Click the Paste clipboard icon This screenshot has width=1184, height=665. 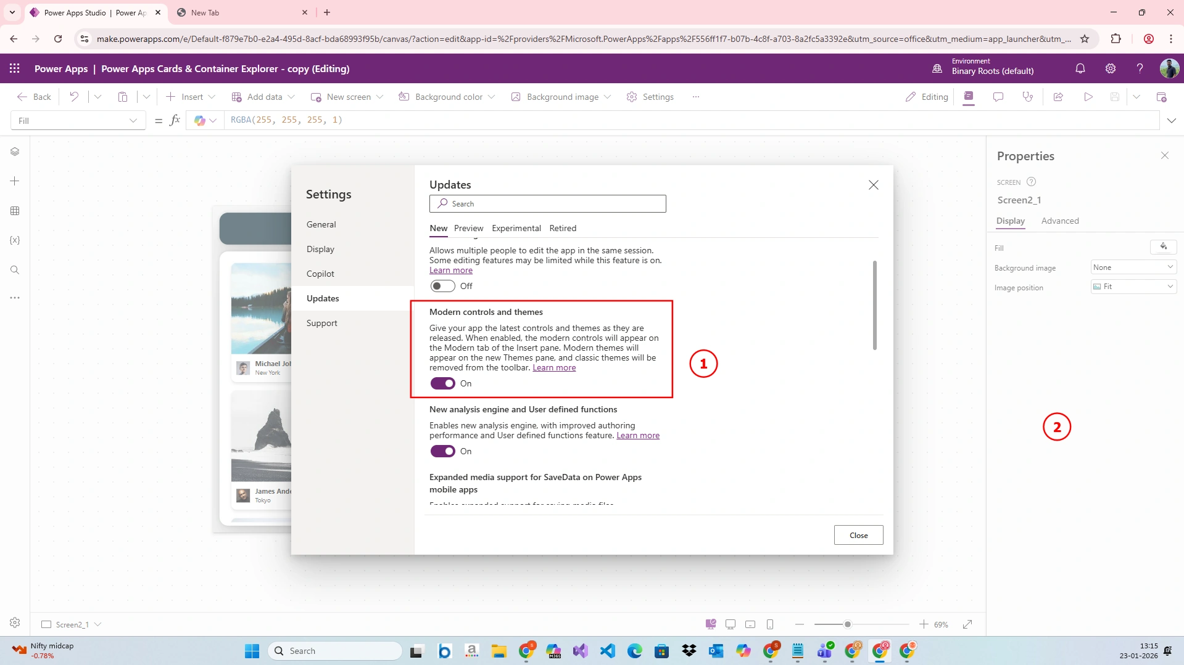pos(123,97)
